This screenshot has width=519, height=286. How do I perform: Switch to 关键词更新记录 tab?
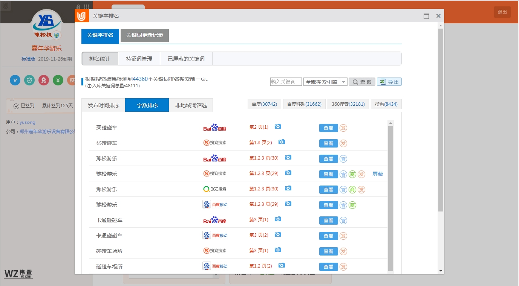coord(145,35)
